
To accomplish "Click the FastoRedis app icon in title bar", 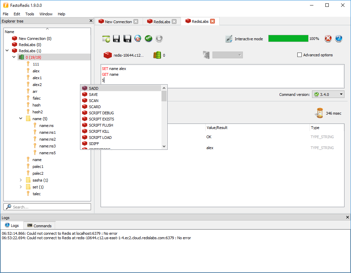I will [5, 5].
